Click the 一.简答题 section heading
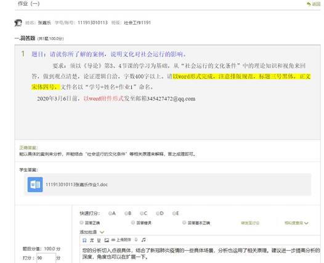 click(x=25, y=38)
